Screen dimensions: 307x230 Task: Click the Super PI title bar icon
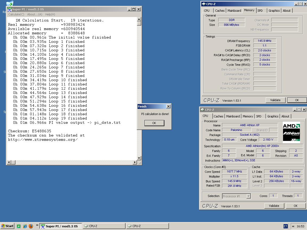(x=9, y=9)
